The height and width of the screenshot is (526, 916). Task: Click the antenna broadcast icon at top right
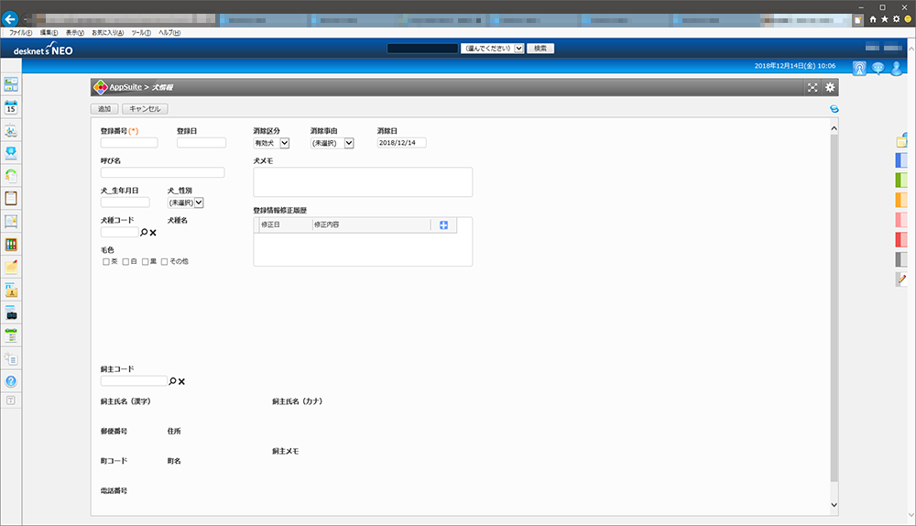(859, 68)
